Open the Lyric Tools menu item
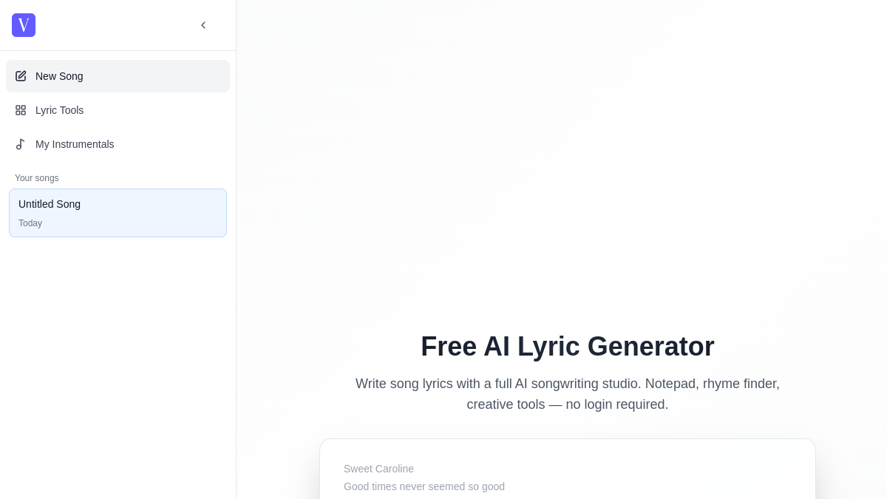Screen dimensions: 887x499 (x=59, y=110)
